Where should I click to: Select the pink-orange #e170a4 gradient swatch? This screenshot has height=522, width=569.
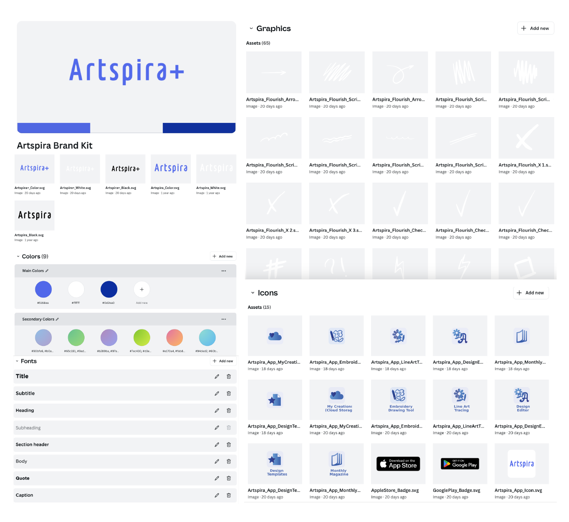point(174,338)
